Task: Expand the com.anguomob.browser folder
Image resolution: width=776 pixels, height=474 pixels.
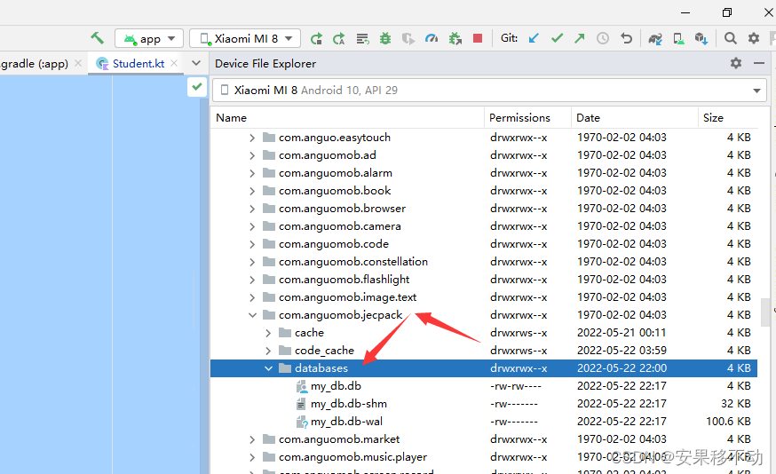Action: (252, 209)
